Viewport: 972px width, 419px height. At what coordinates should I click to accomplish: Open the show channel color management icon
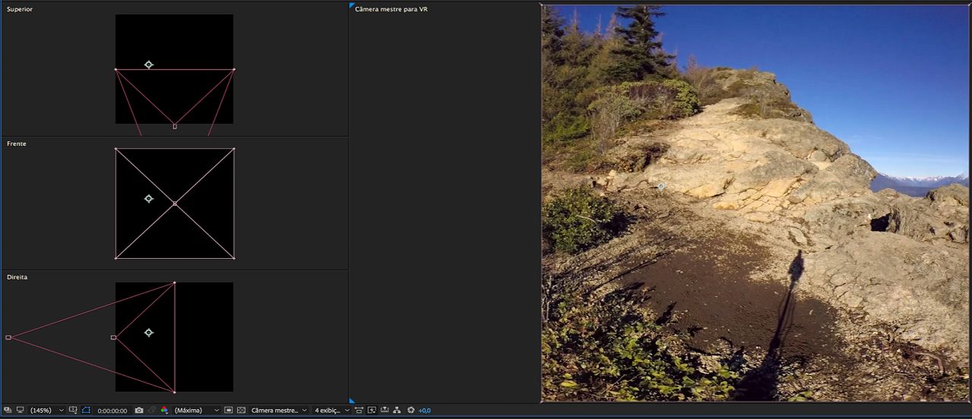(x=164, y=410)
